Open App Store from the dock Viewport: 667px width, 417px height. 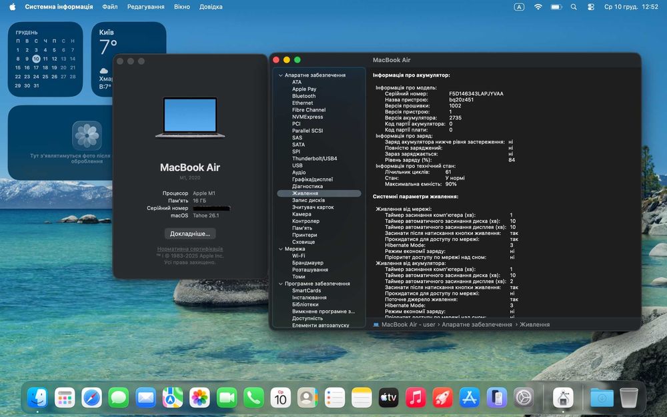470,398
